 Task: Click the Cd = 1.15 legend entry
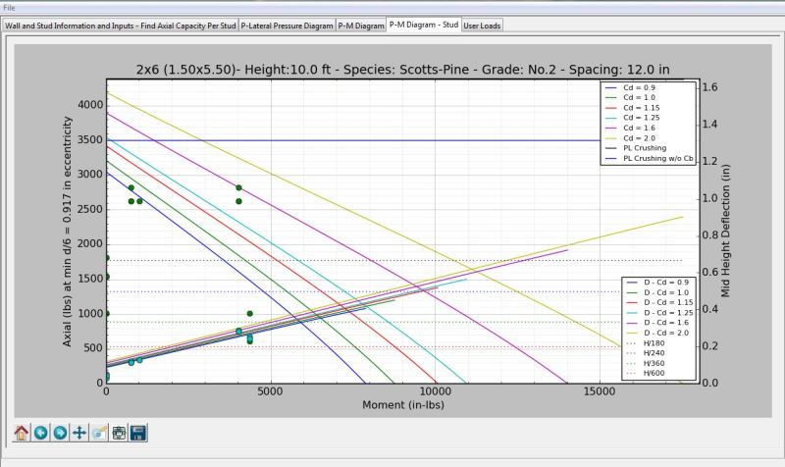(632, 108)
